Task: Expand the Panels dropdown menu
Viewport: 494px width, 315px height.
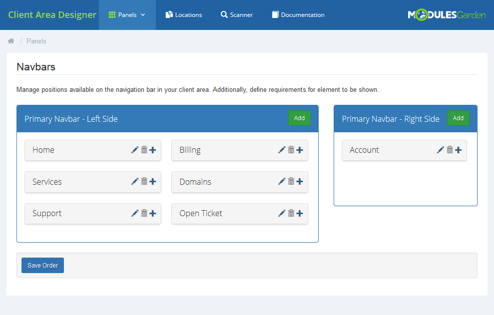Action: pos(127,15)
